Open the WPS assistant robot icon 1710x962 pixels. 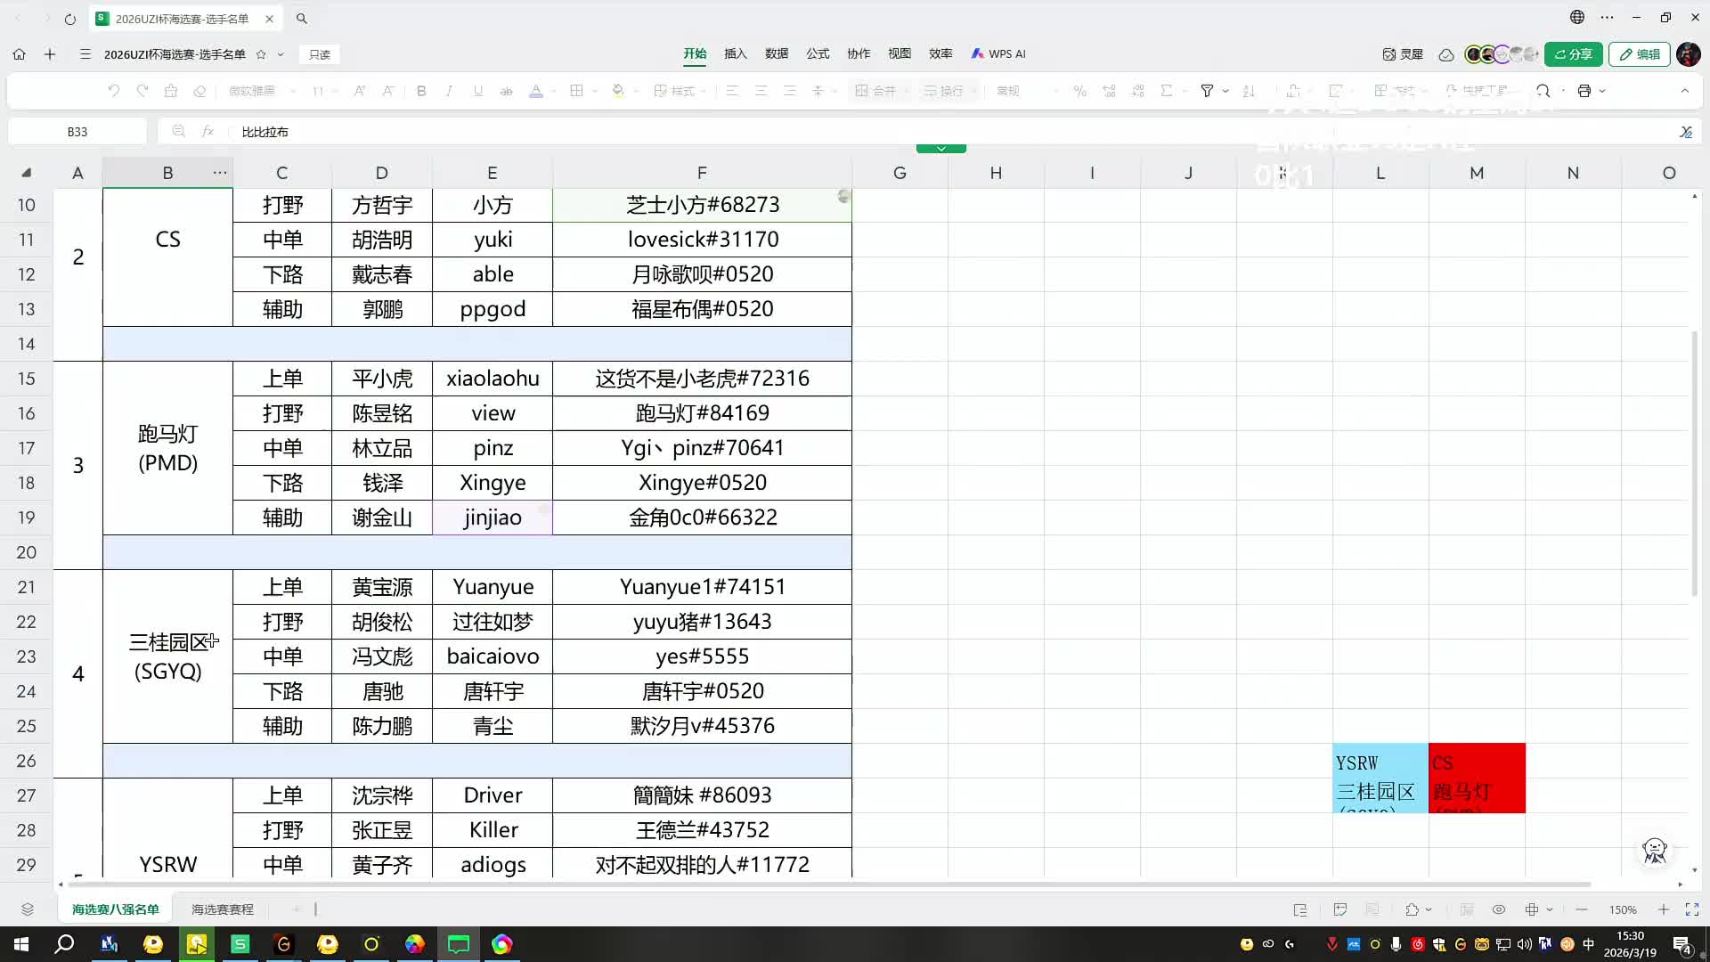click(1654, 851)
